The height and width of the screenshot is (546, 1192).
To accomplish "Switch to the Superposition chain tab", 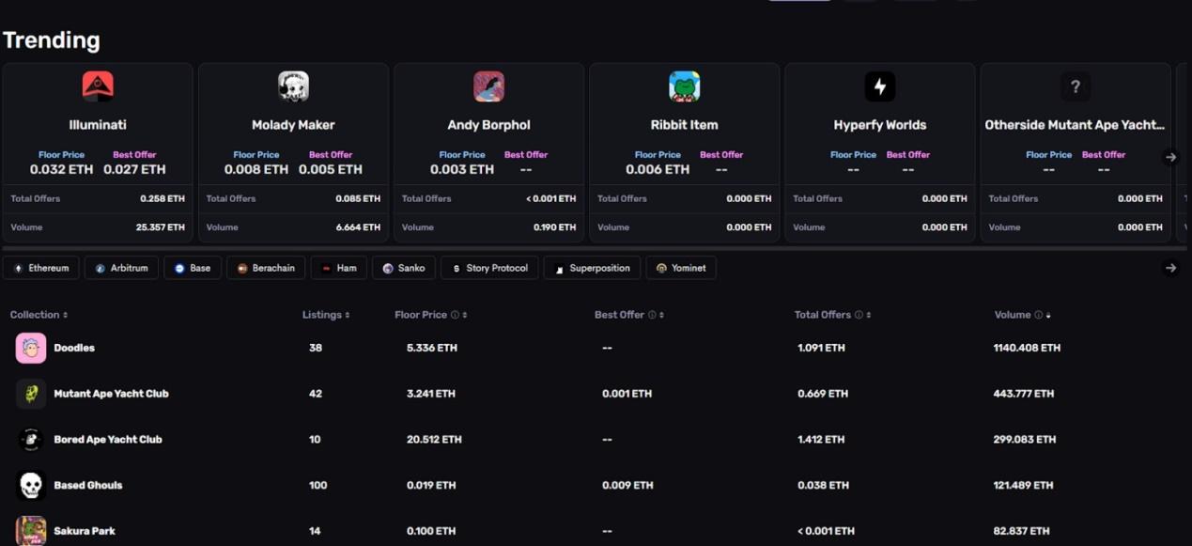I will [x=592, y=268].
